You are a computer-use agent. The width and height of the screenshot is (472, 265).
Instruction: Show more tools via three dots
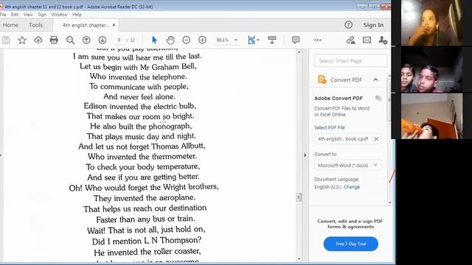[318, 40]
